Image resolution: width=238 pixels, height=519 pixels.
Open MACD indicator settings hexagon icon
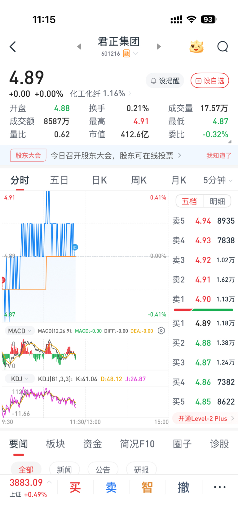point(161,331)
